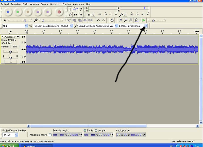
Task: Select the Multi-tool asterisk icon
Action: [x=81, y=15]
